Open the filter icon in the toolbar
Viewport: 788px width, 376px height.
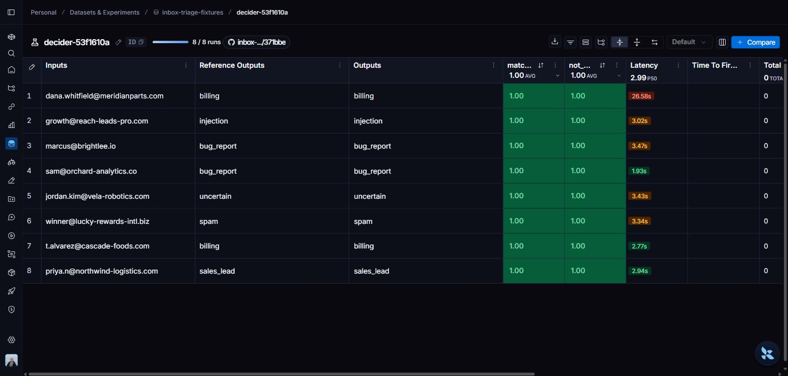570,42
